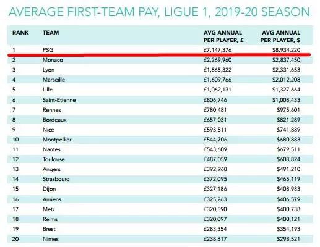
Task: Select the AVG ANNUAL PER PLAYER £ header
Action: 223,36
